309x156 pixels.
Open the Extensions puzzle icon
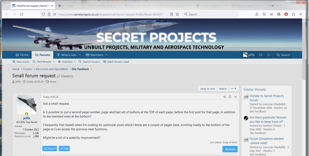pyautogui.click(x=293, y=14)
